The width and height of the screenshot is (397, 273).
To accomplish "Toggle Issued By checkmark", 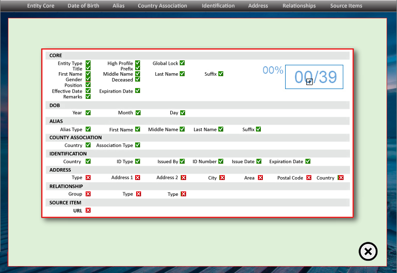I will pos(182,161).
